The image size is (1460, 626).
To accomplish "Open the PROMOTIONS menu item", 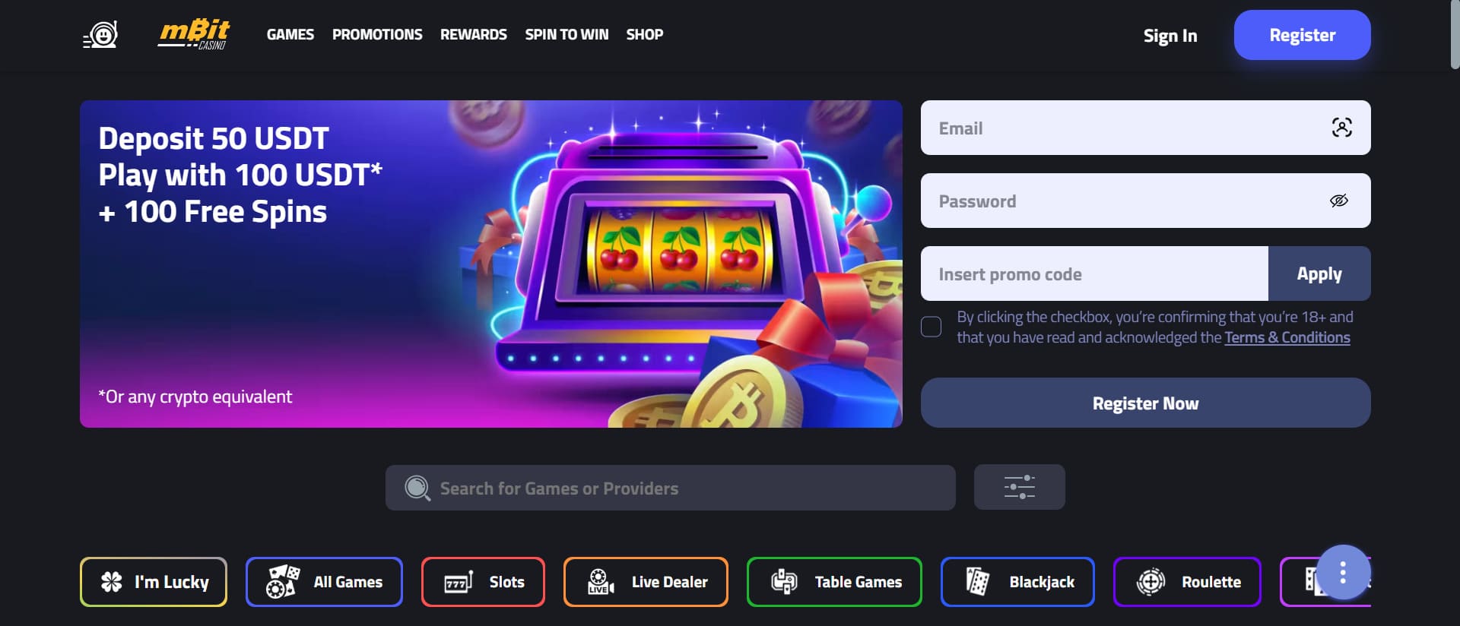I will coord(377,35).
